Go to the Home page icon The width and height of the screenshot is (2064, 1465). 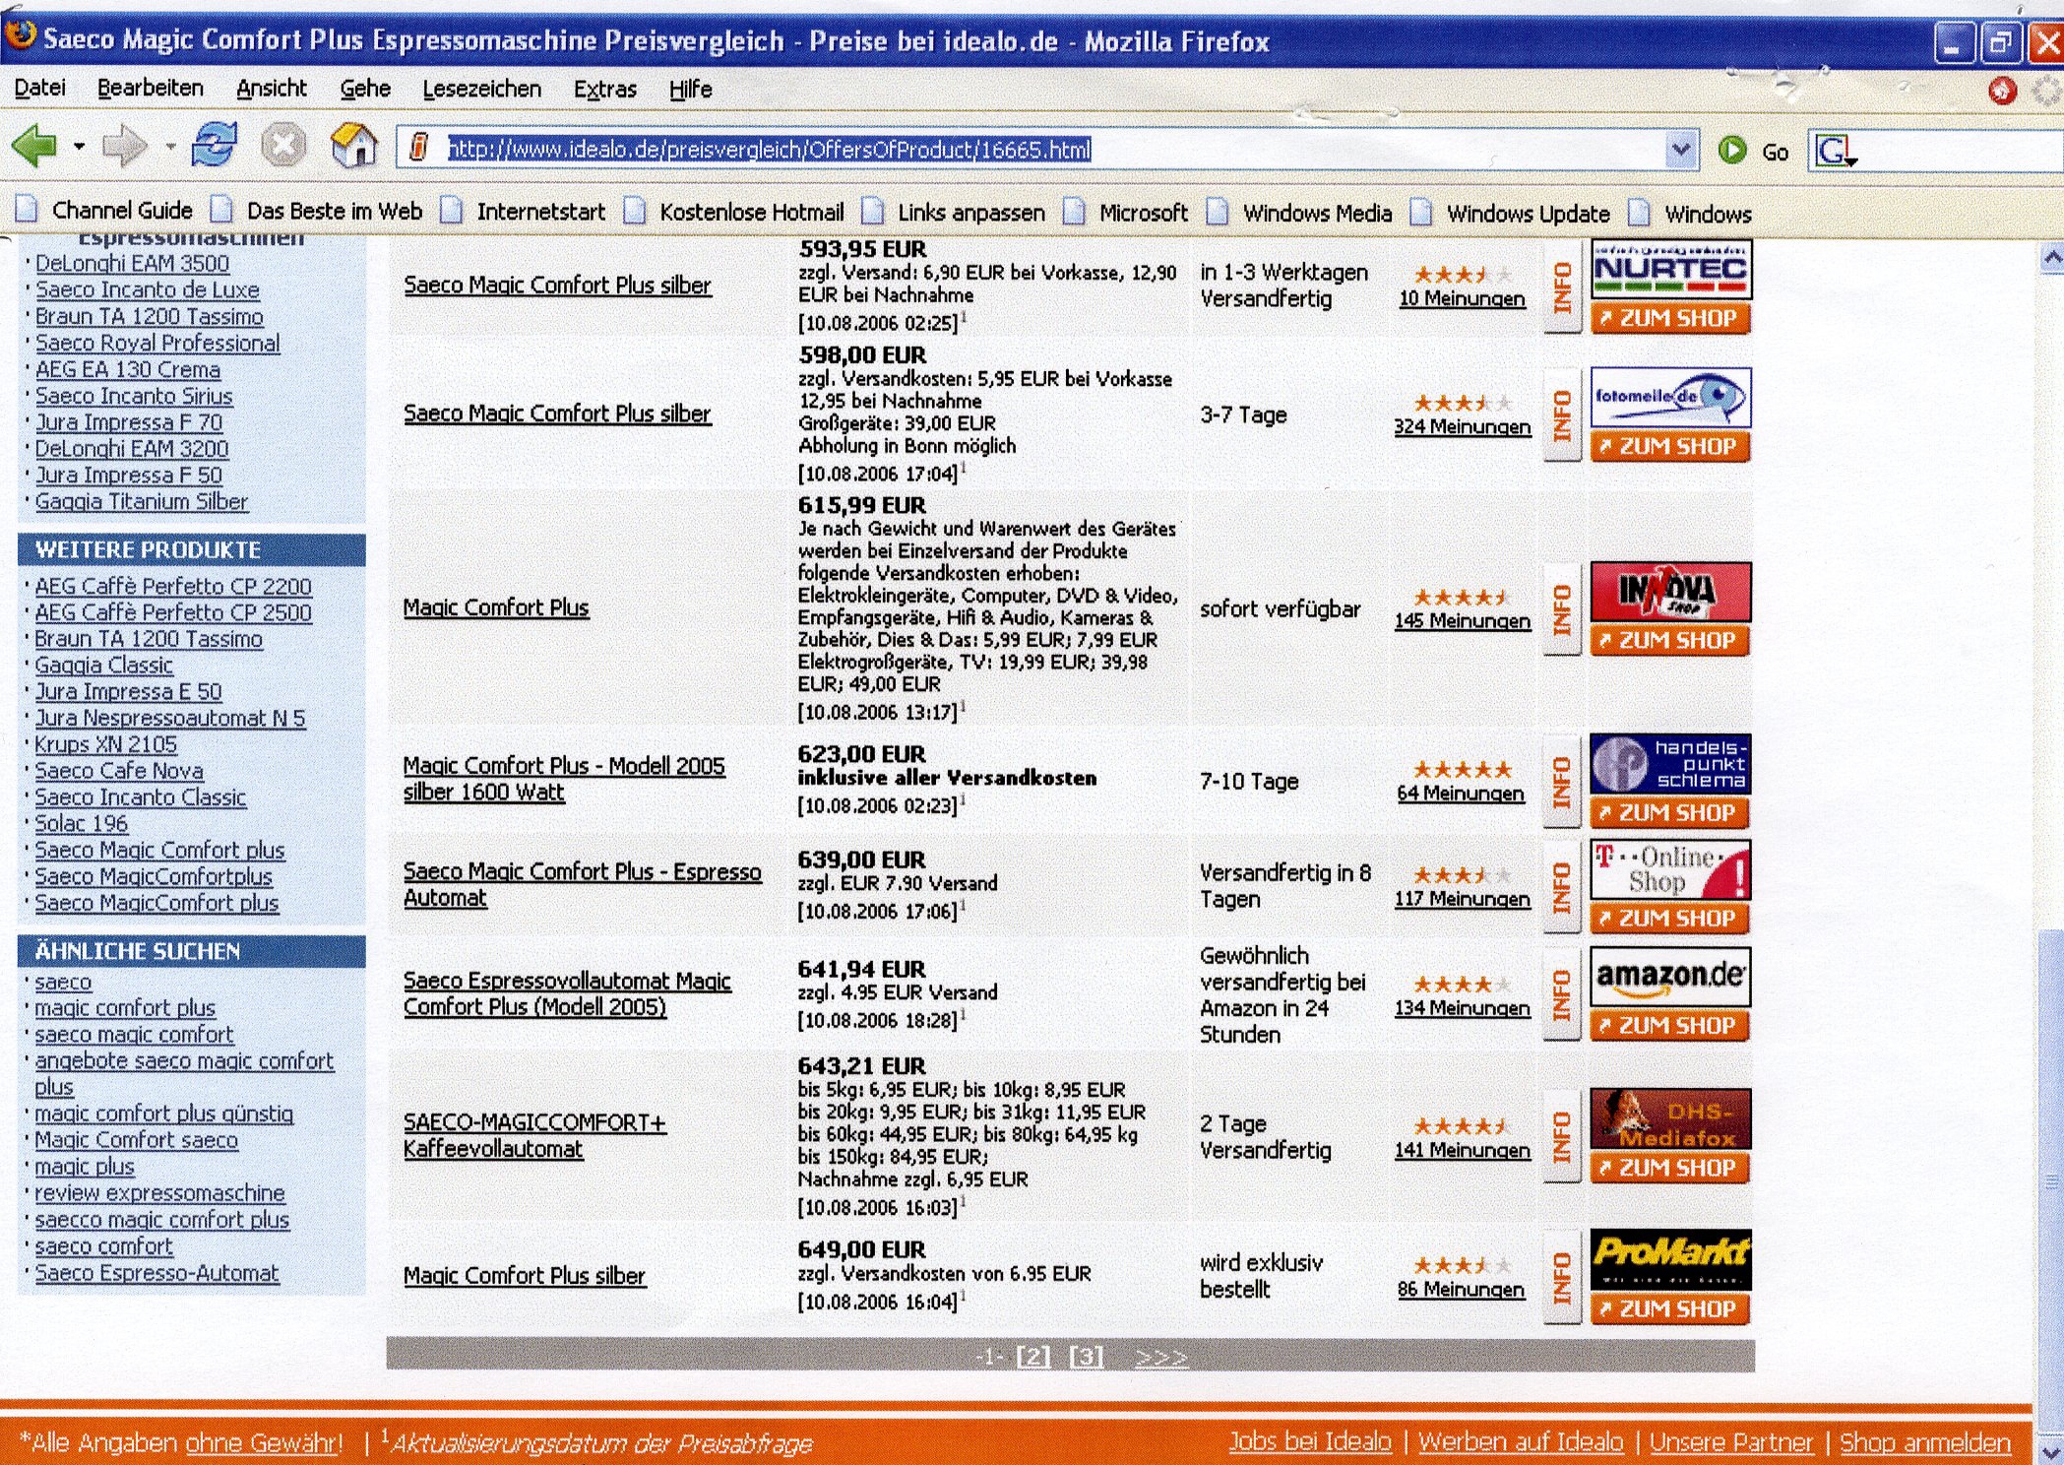(354, 145)
